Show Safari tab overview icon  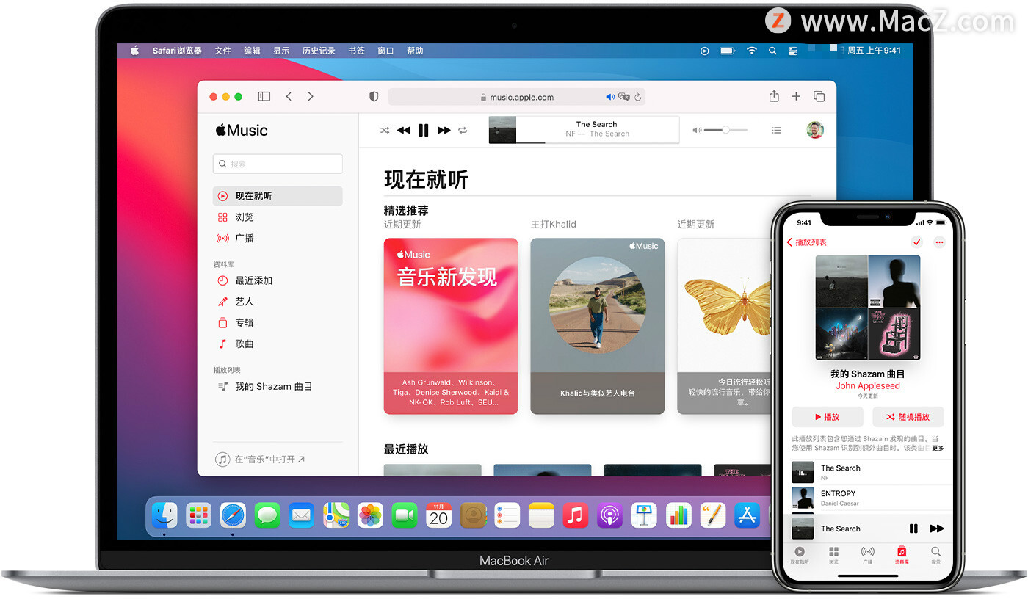pyautogui.click(x=819, y=96)
